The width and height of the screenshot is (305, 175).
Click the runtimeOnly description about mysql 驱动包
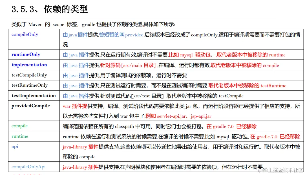pyautogui.click(x=174, y=55)
